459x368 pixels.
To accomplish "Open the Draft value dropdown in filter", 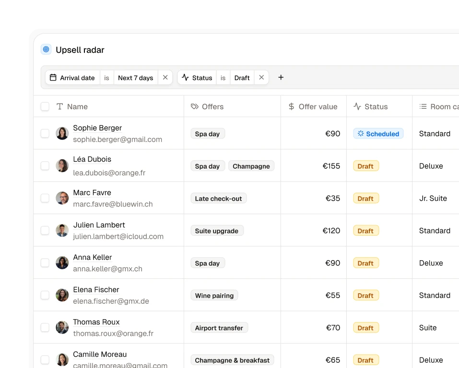I will point(242,78).
